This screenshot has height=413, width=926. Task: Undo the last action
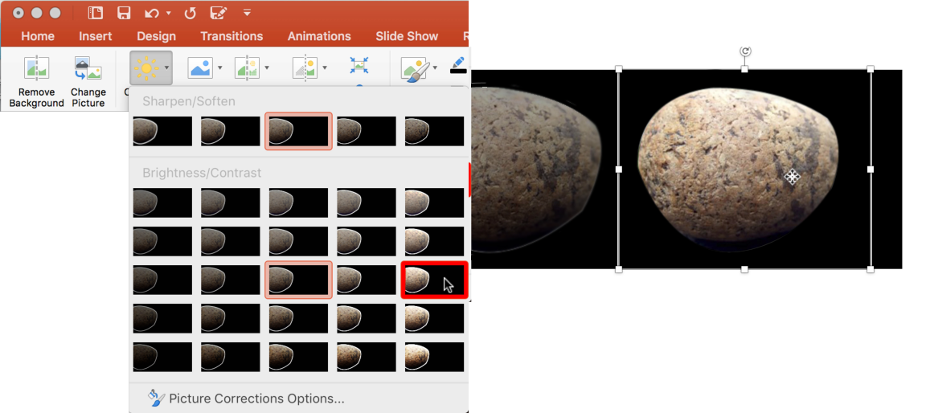tap(153, 13)
